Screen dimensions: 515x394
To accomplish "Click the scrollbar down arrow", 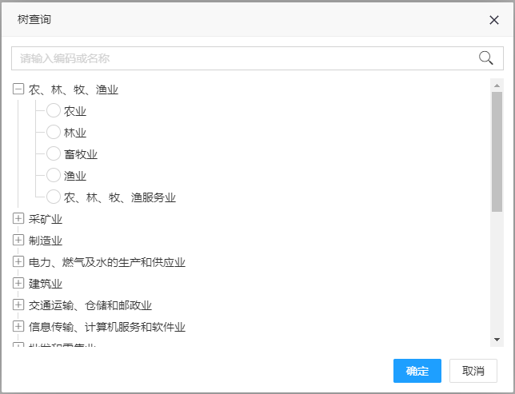I will pos(497,340).
